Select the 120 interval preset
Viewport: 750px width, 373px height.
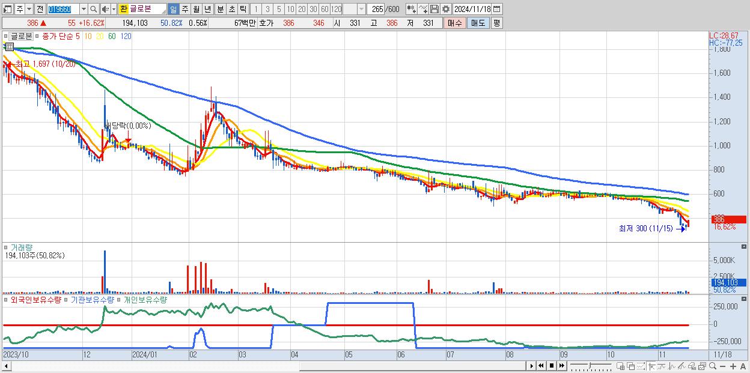337,9
